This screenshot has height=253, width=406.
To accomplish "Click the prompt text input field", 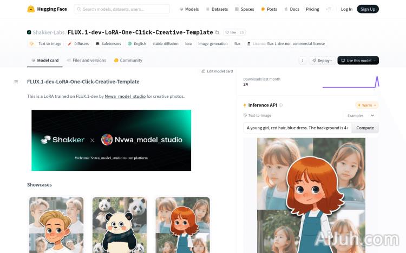I will click(x=297, y=128).
